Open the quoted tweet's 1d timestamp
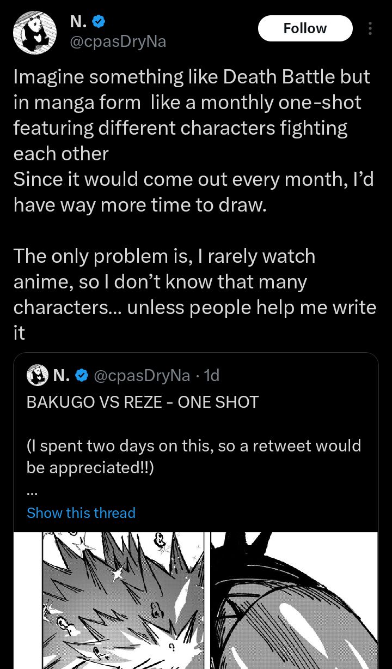392x669 pixels. (x=211, y=376)
